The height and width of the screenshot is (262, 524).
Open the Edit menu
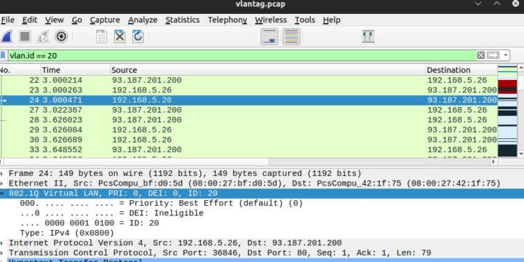point(30,20)
